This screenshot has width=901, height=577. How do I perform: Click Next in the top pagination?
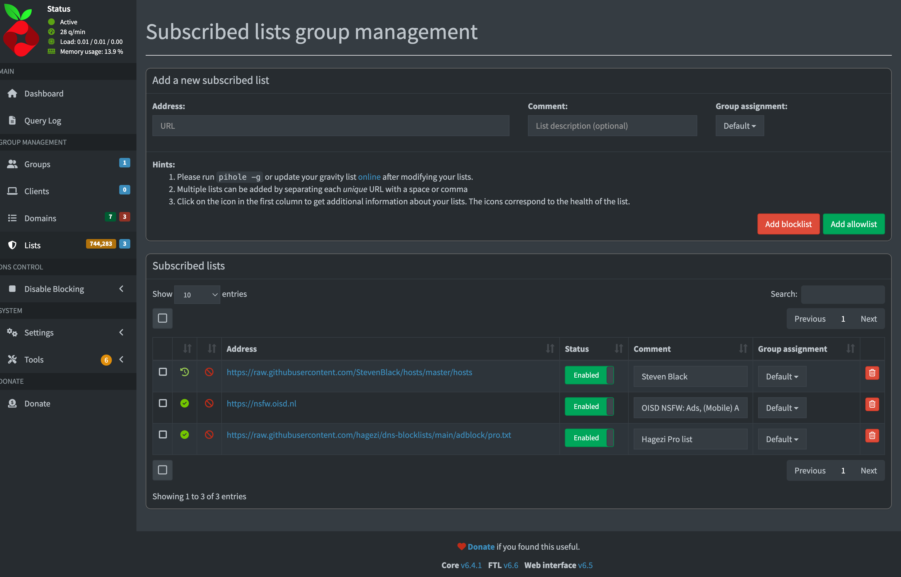click(868, 319)
